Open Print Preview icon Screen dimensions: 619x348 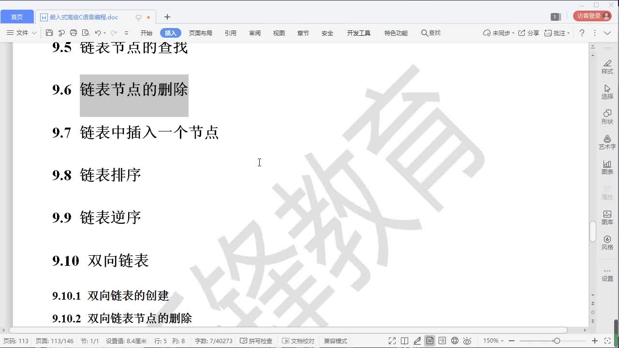coord(86,33)
